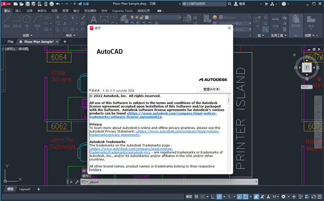Open the AutoCAD application menu logo button

(6, 4)
